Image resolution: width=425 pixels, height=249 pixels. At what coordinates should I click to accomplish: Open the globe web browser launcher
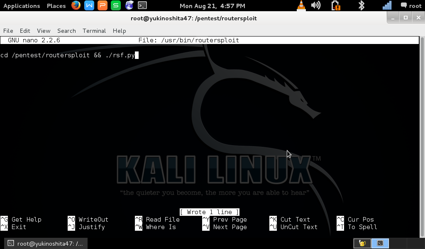(129, 5)
